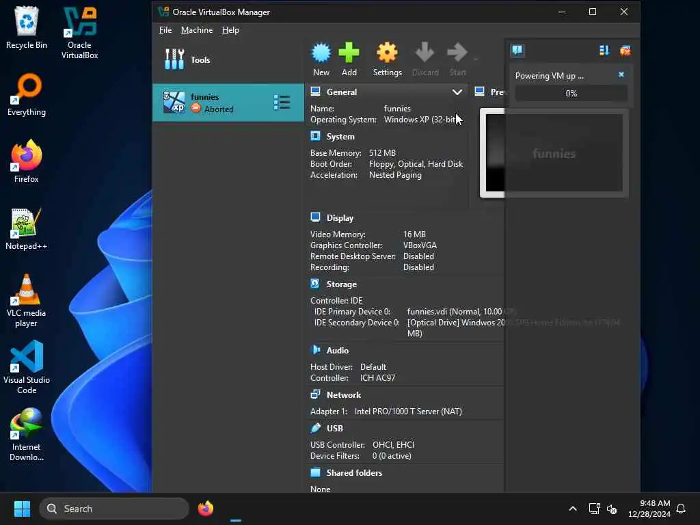
Task: Click the USB section plug icon
Action: pyautogui.click(x=316, y=428)
